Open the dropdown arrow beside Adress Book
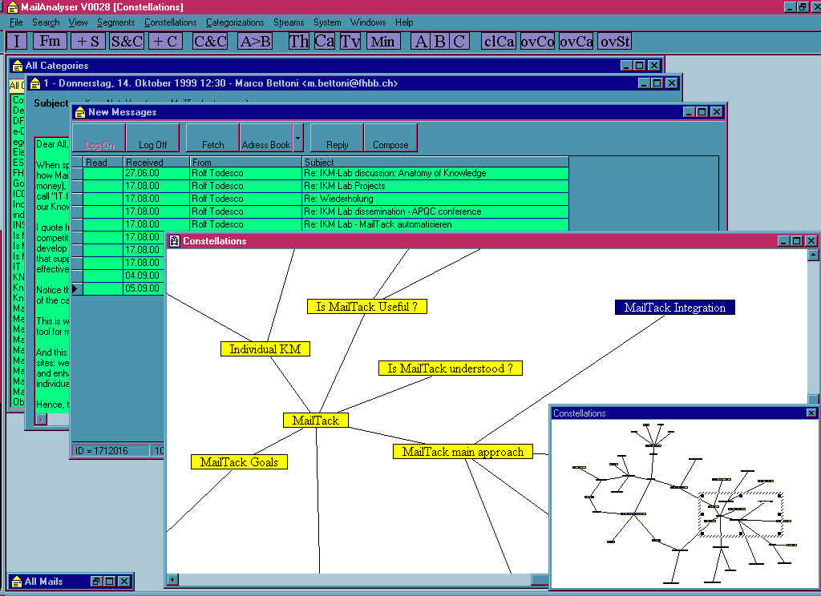The width and height of the screenshot is (821, 596). (x=298, y=138)
